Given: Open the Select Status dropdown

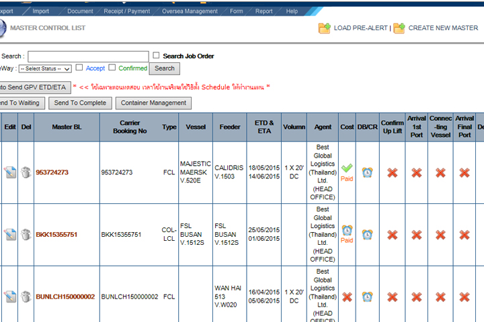Looking at the screenshot, I should tap(44, 68).
